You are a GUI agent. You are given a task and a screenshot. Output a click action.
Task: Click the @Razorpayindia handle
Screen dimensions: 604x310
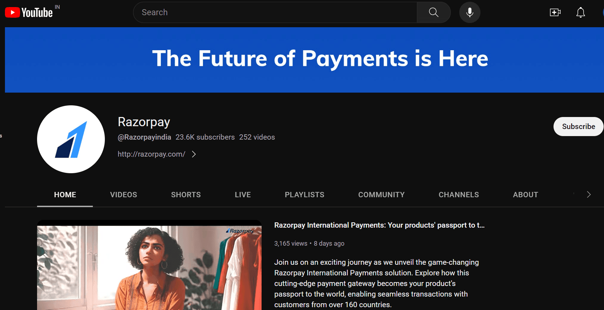(144, 137)
